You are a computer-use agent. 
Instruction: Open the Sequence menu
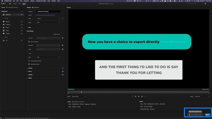click(x=26, y=1)
